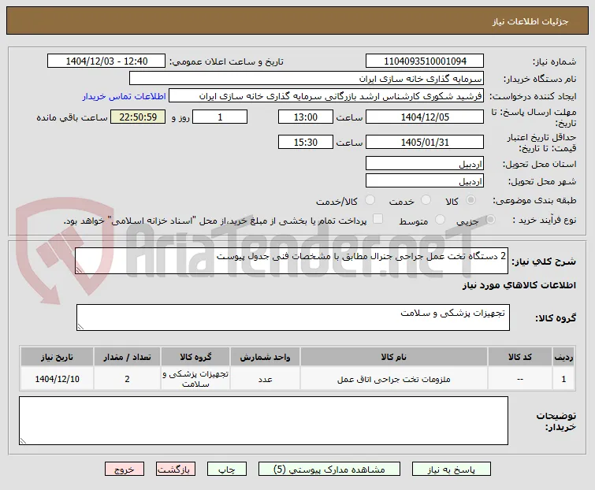Click the طبقه بندی موضوعی label

click(x=534, y=200)
